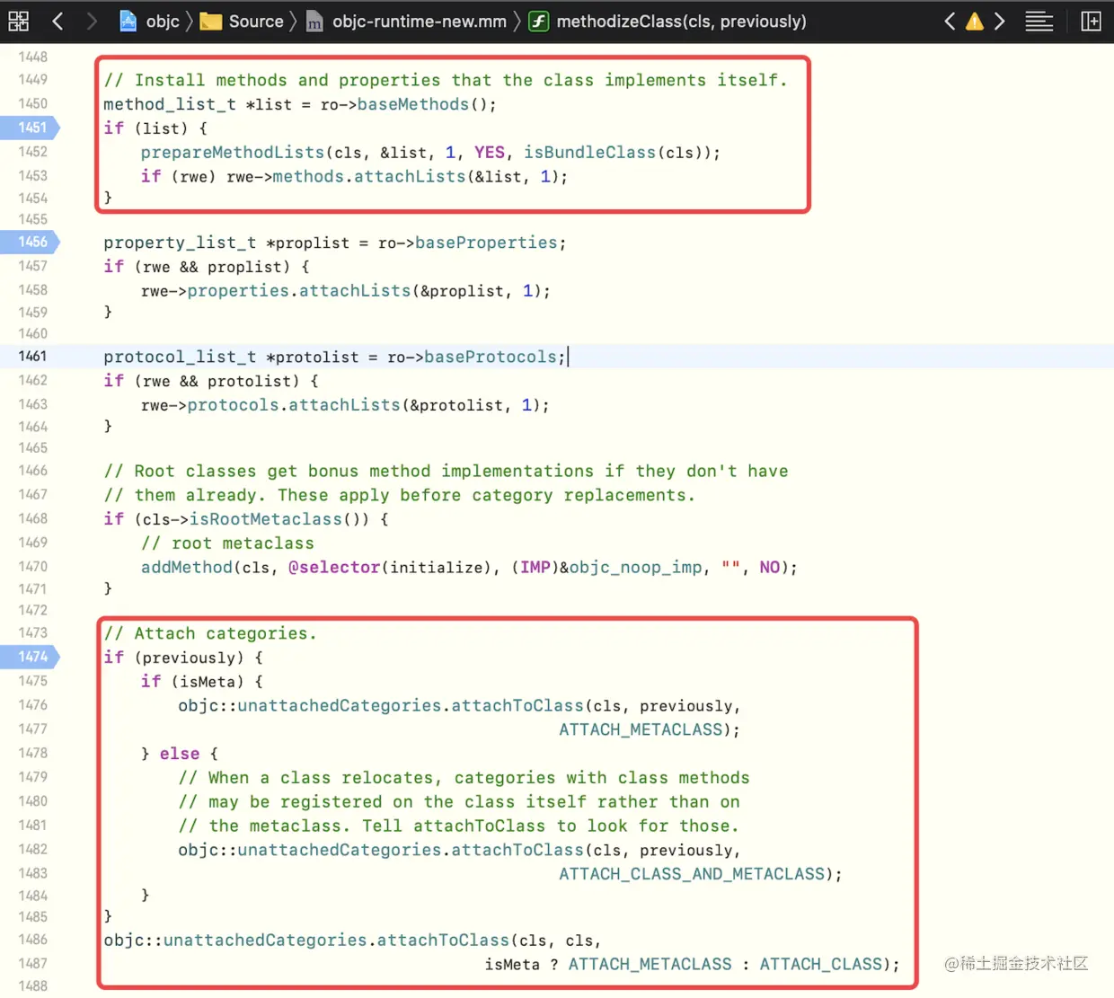Add a new editor pane
Screen dimensions: 1114x998
coord(1091,21)
